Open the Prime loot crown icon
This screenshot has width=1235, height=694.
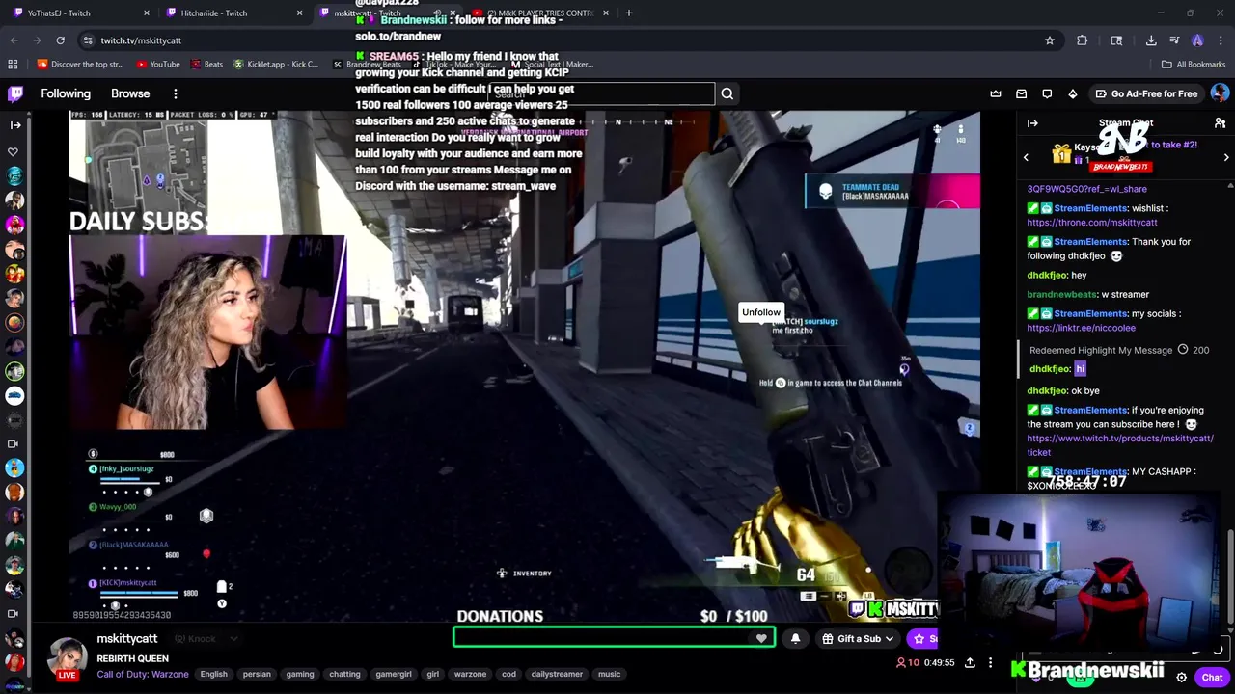[996, 93]
